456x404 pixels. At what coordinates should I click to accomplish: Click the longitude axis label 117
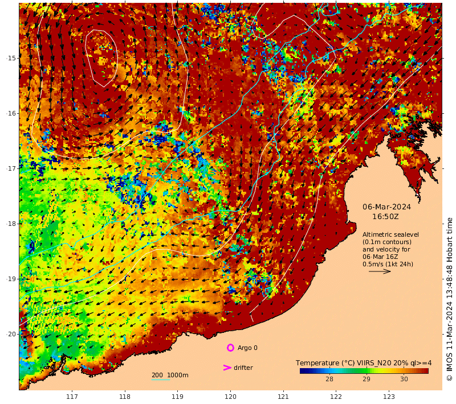click(x=72, y=397)
